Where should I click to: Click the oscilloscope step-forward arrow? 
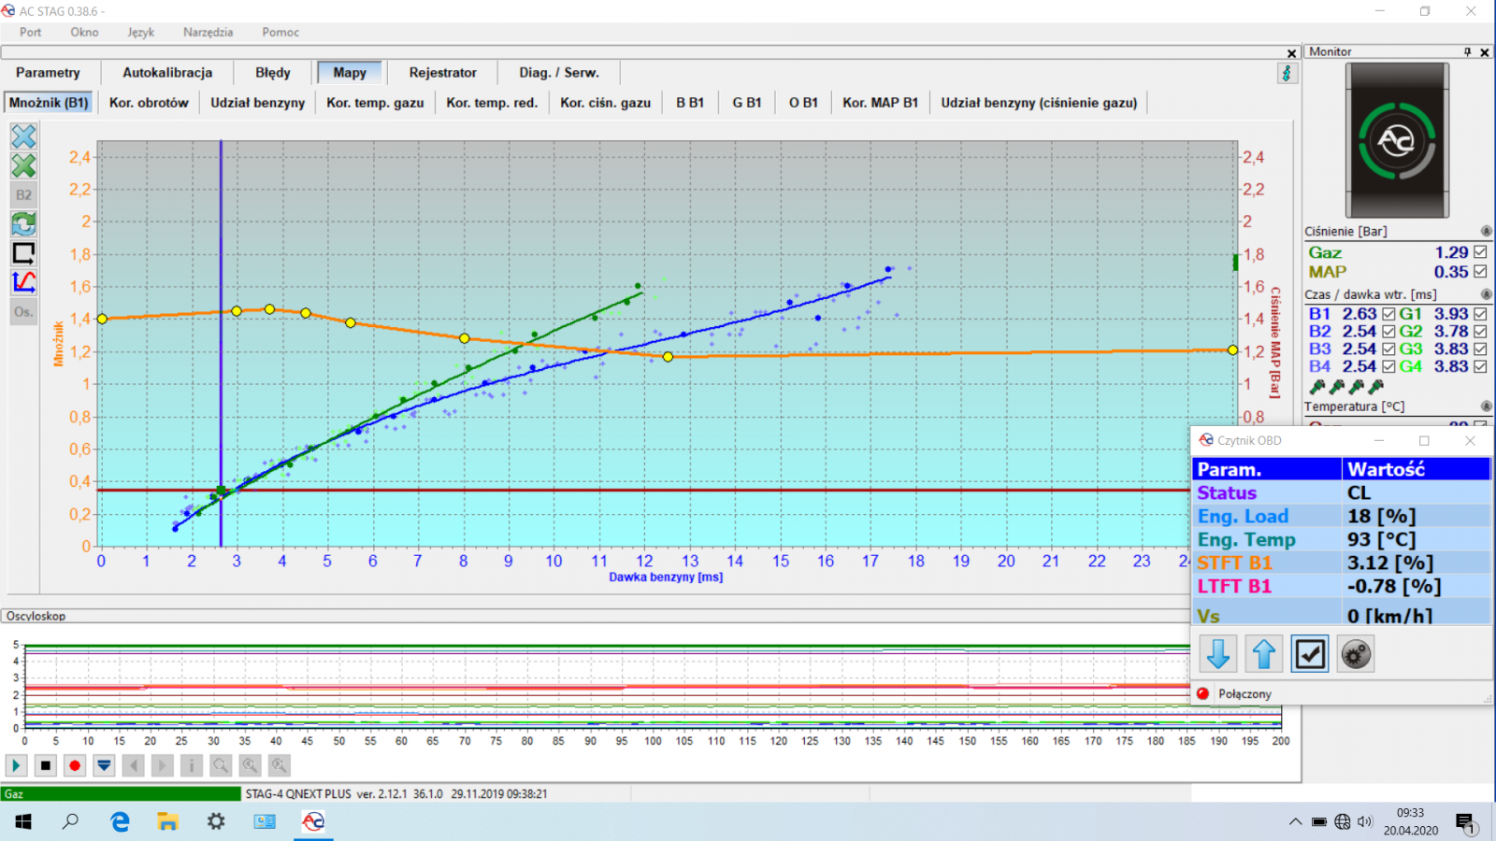(x=162, y=765)
